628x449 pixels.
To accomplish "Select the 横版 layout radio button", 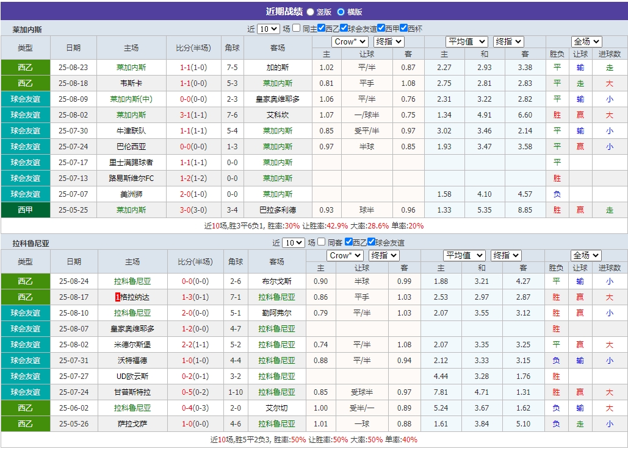I will 339,10.
